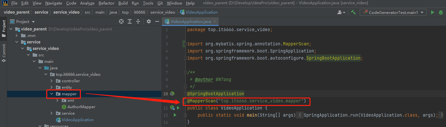Screen dimensions: 446x127
Task: Expand the .mvn folder
Action: (x=16, y=35)
